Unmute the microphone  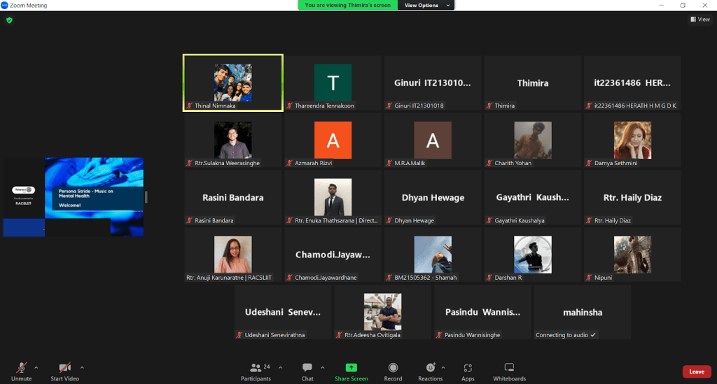point(22,368)
